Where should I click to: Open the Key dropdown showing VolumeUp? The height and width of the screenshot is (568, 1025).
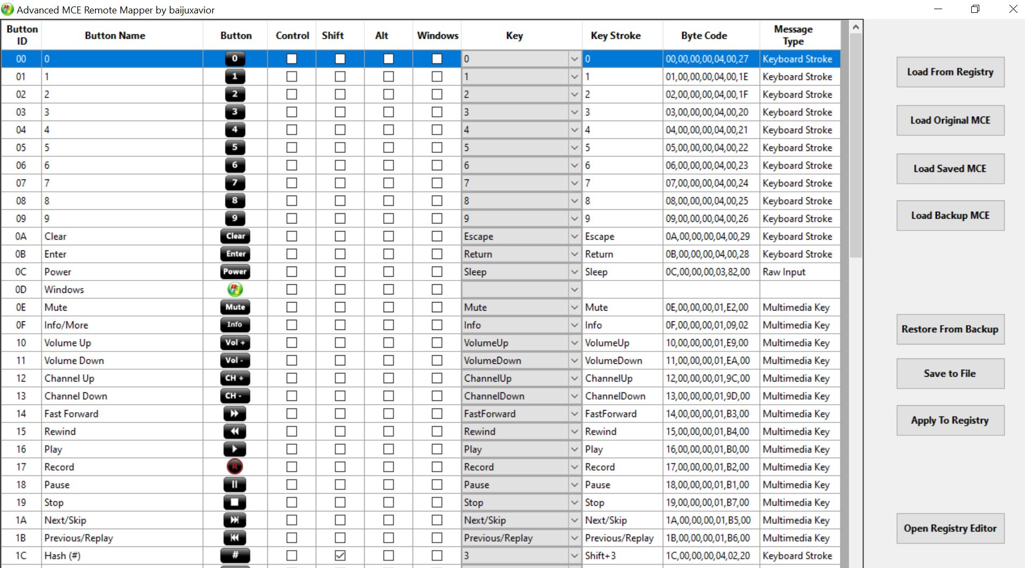click(x=574, y=343)
